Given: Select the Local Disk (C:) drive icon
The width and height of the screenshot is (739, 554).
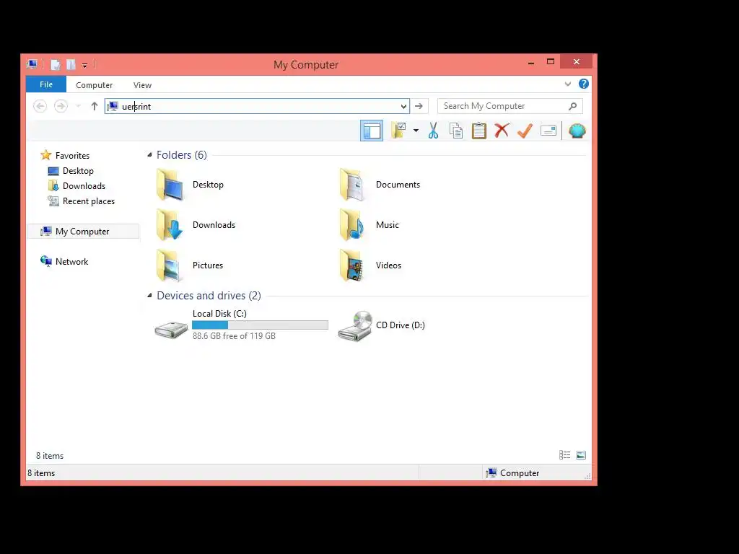Looking at the screenshot, I should (172, 329).
